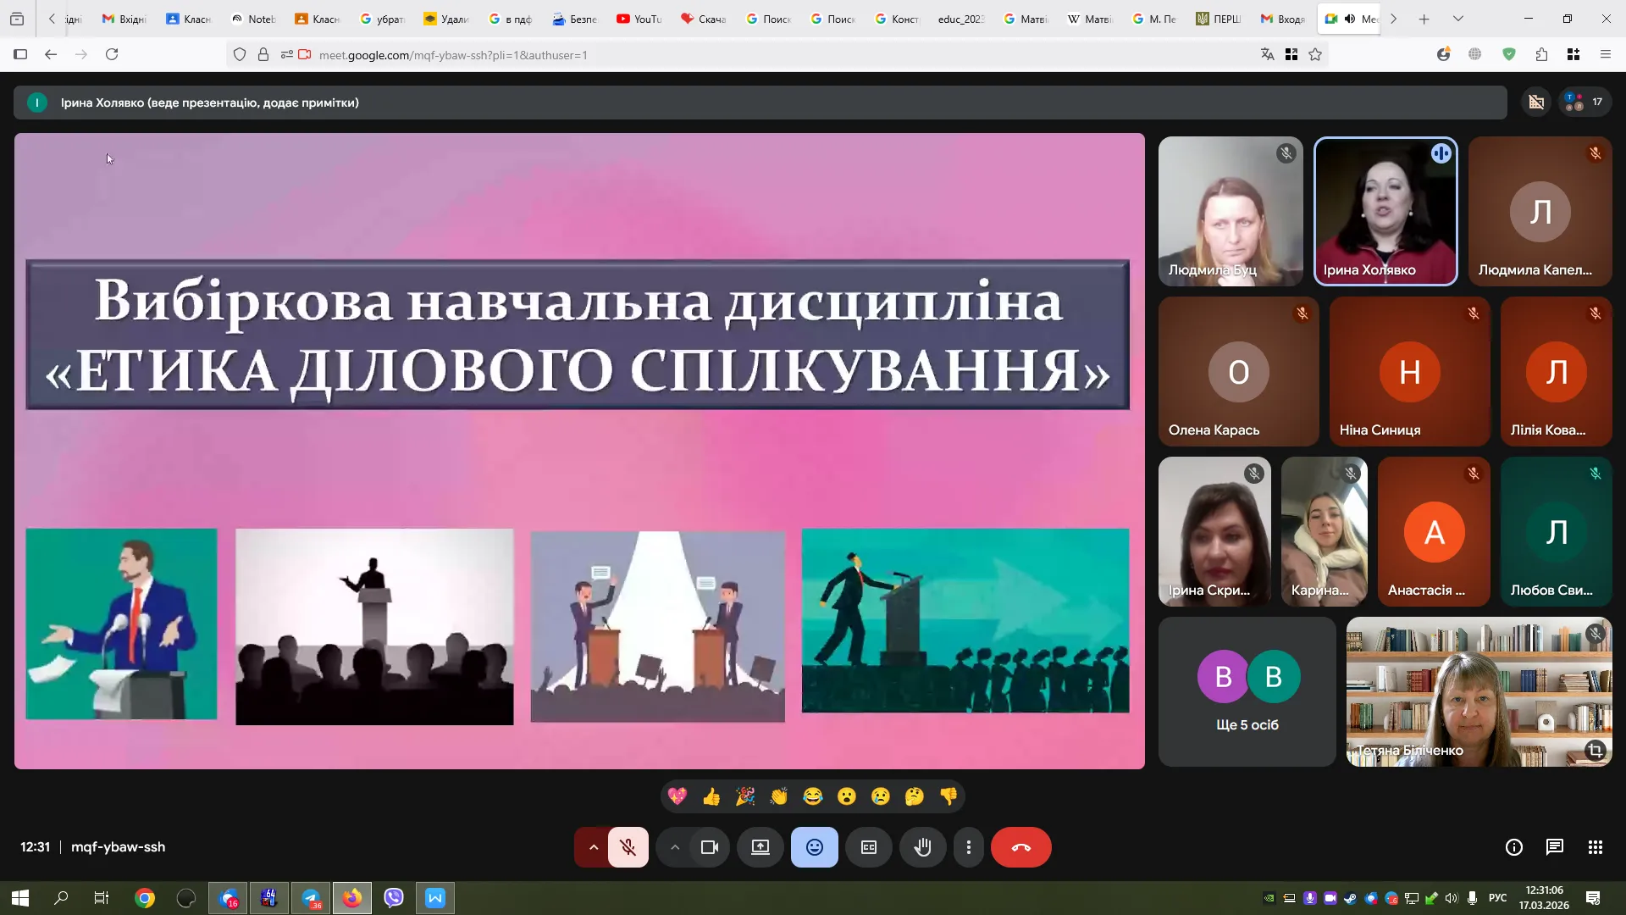Open the chat panel icon

click(x=1554, y=847)
